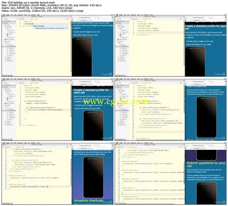Click the 'Submit questions to your vet' heading
Screen dimensions: 228x206
[206, 165]
